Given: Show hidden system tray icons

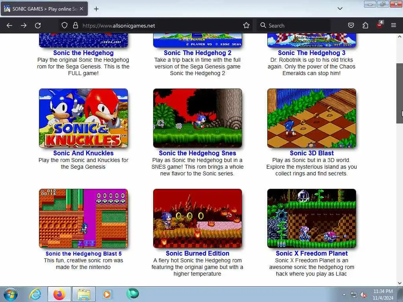Looking at the screenshot, I should click(344, 295).
